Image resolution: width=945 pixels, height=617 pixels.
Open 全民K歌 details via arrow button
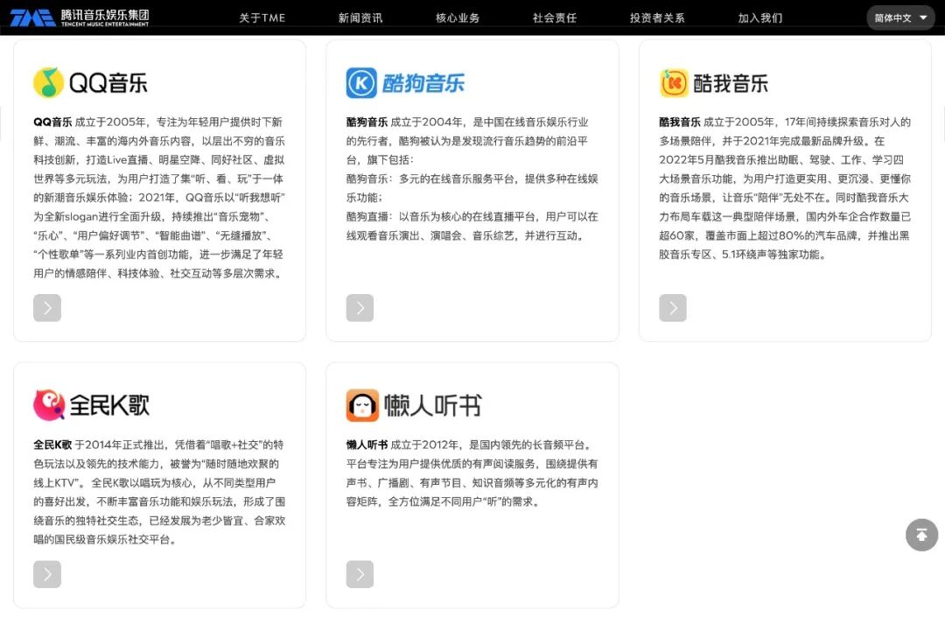[47, 574]
